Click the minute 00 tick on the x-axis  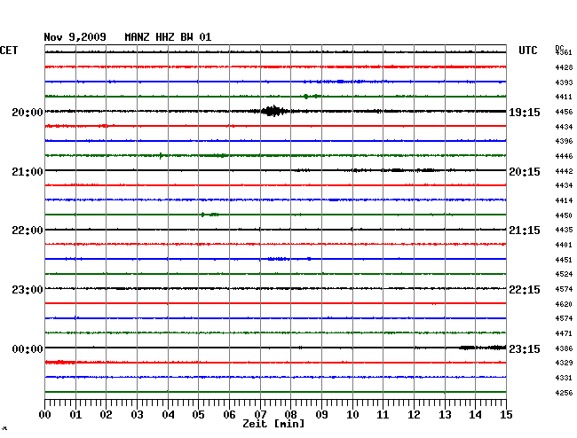(x=45, y=414)
